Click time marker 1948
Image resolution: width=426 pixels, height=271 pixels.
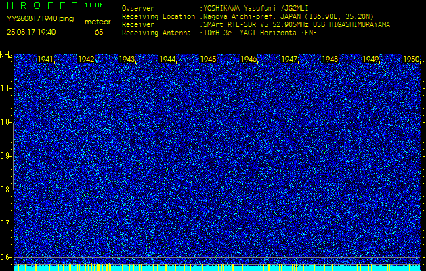pos(330,59)
